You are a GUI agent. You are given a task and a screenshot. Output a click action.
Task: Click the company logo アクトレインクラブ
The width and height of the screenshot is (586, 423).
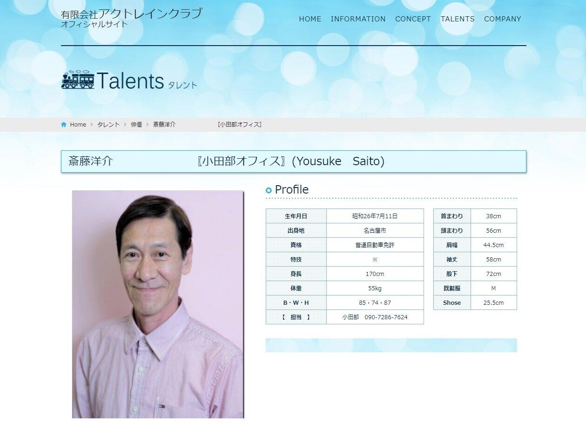131,13
